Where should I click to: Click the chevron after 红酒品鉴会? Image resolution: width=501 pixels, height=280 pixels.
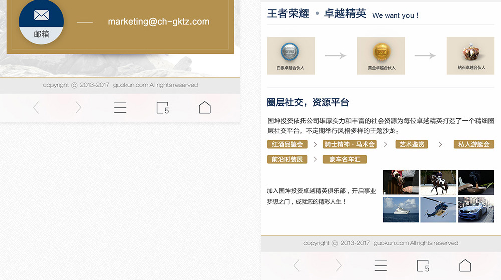click(315, 144)
